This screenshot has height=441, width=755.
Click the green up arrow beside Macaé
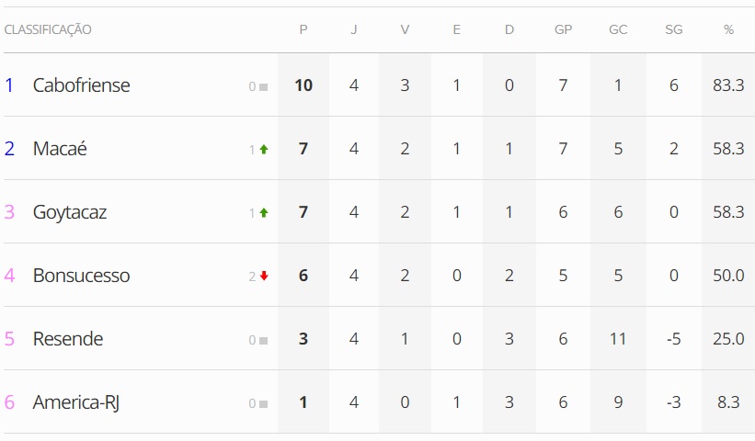tap(264, 150)
